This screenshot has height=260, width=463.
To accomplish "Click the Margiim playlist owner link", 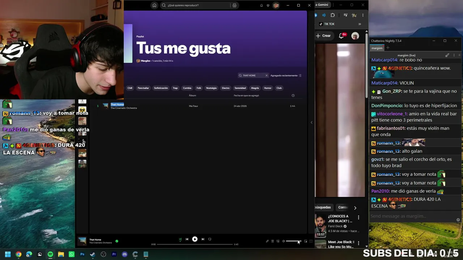I will (145, 61).
